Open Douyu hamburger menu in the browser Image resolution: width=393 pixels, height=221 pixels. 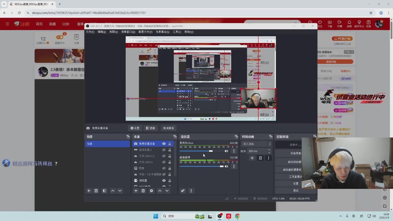pyautogui.click(x=7, y=24)
